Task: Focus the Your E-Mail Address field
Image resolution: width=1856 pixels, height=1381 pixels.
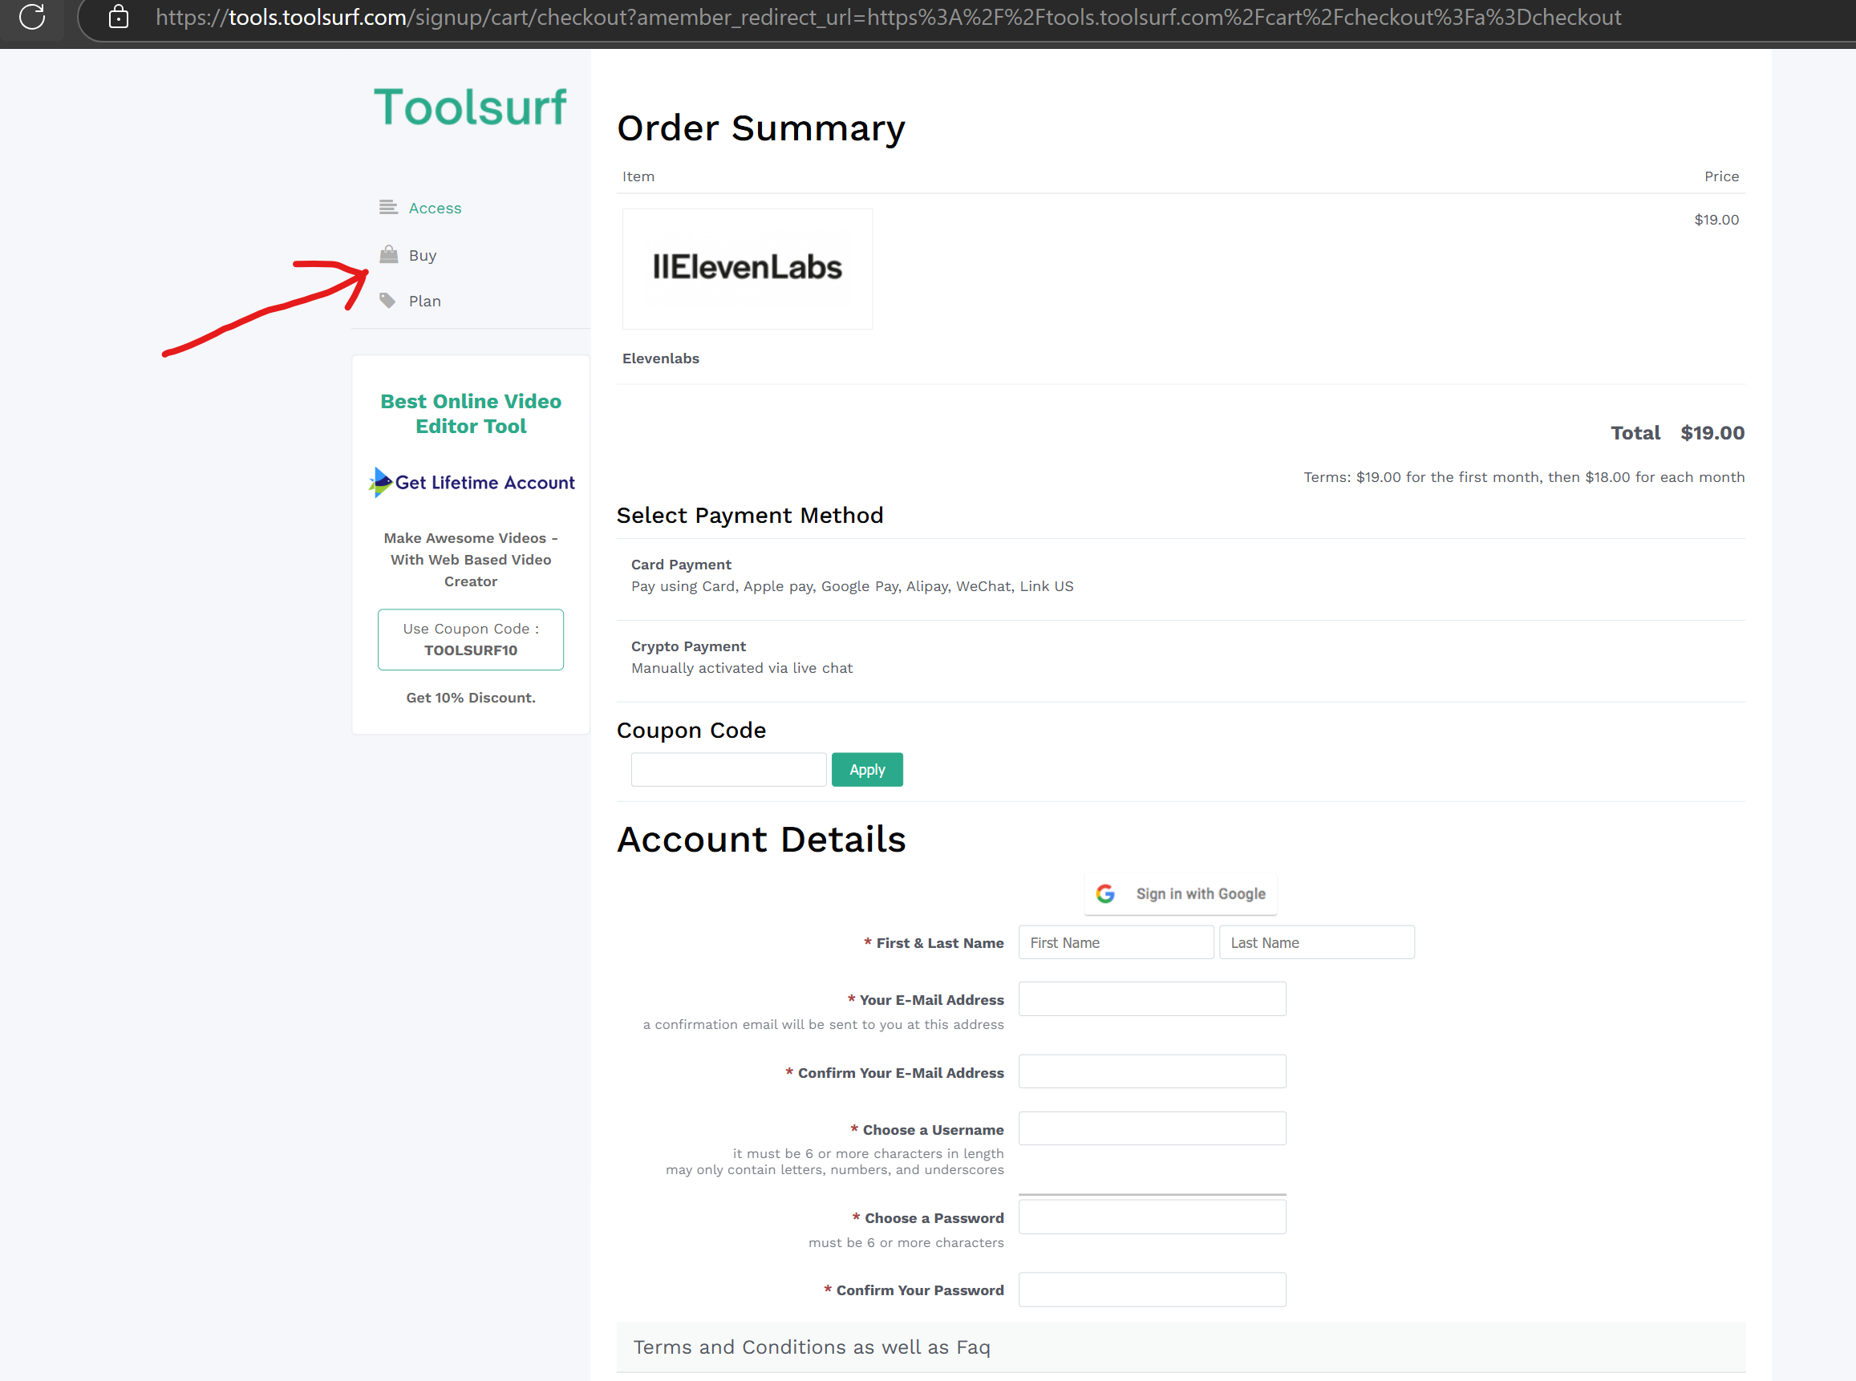Action: click(1152, 1000)
